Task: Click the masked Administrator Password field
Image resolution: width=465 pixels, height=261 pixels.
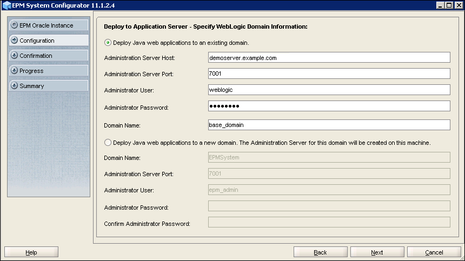Action: tap(329, 106)
